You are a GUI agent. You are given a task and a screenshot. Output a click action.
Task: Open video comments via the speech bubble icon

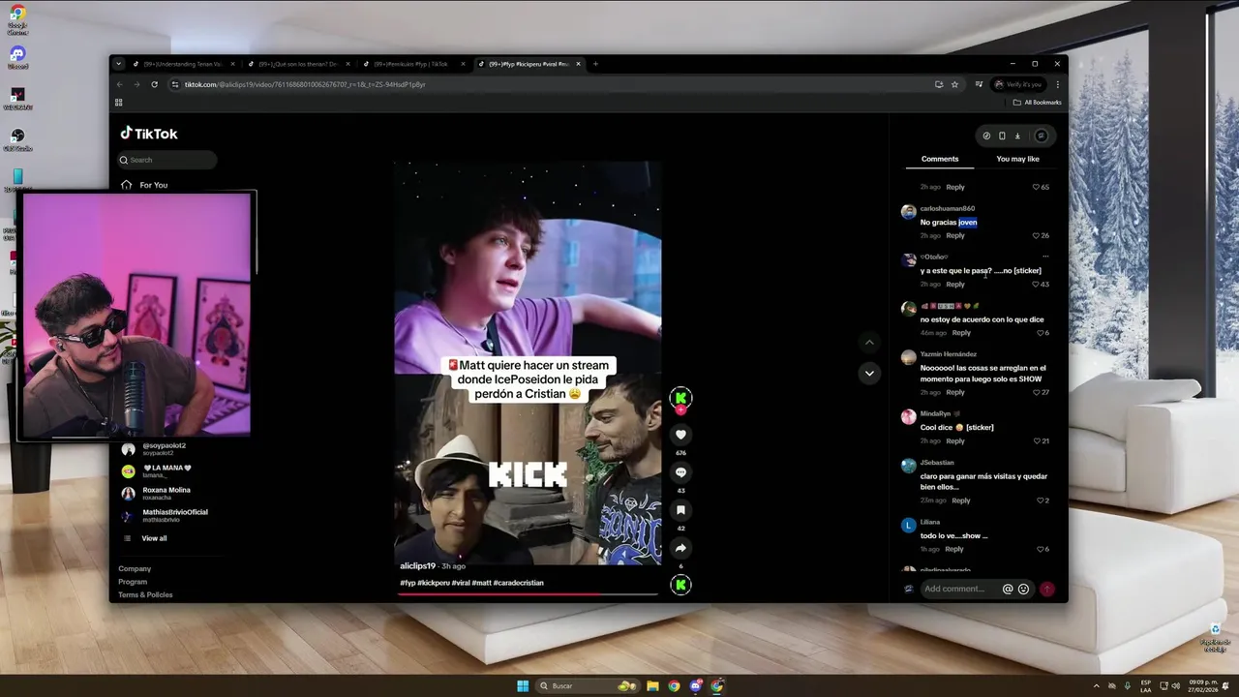(680, 472)
